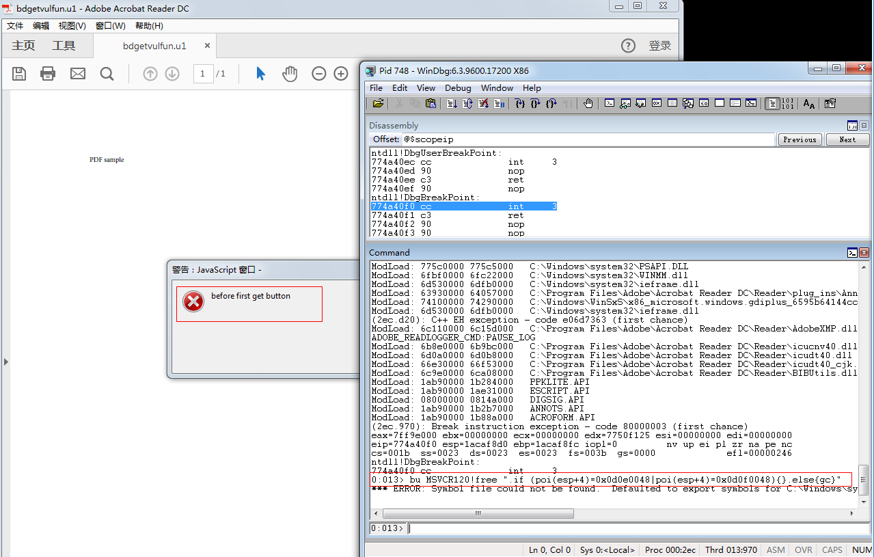
Task: Switch to the 工具 tab in Acrobat
Action: click(x=64, y=46)
